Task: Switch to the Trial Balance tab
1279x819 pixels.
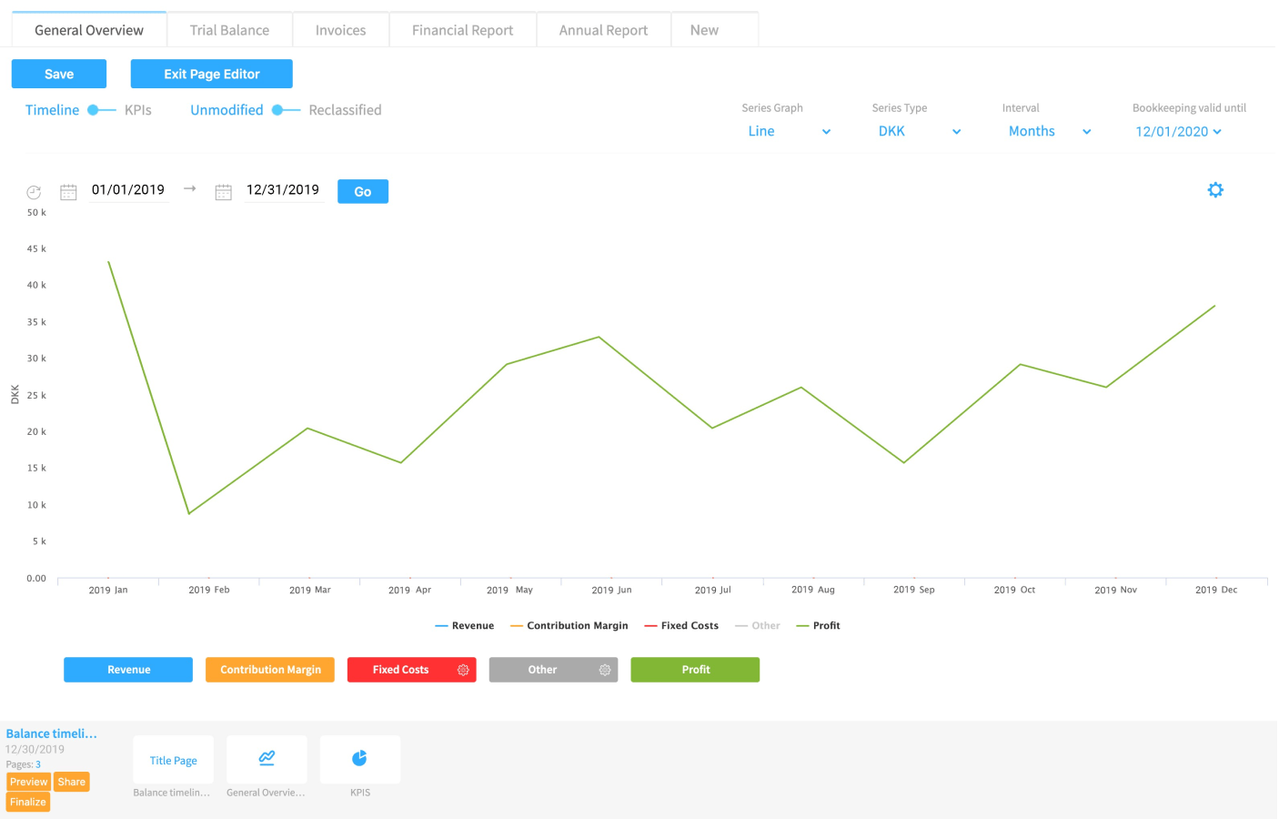Action: [x=228, y=29]
